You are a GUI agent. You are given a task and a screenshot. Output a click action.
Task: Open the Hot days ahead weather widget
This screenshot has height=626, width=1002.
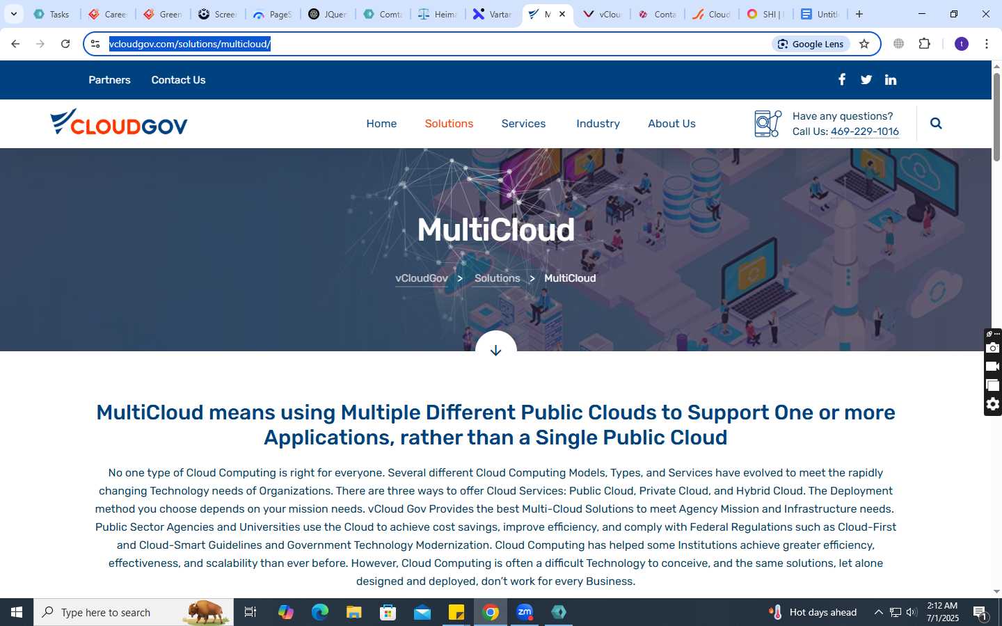tap(812, 612)
